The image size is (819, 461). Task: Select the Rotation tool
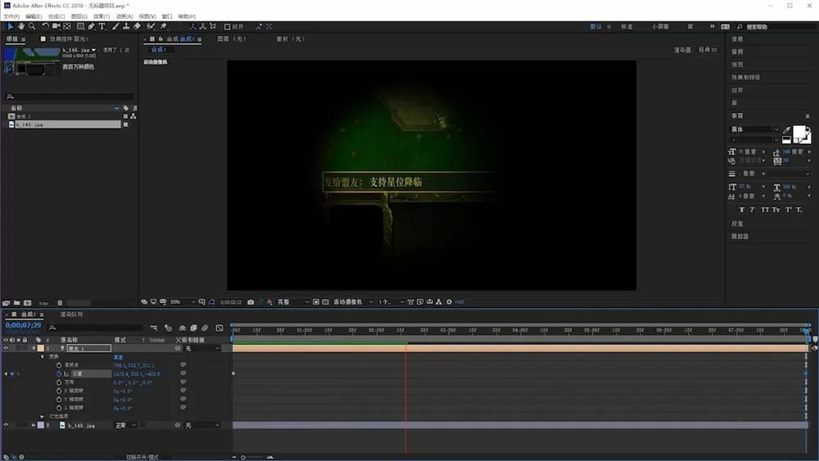[45, 26]
